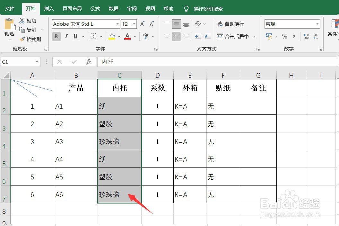Switch to the 数据 tab
The image size is (339, 226).
click(x=114, y=9)
